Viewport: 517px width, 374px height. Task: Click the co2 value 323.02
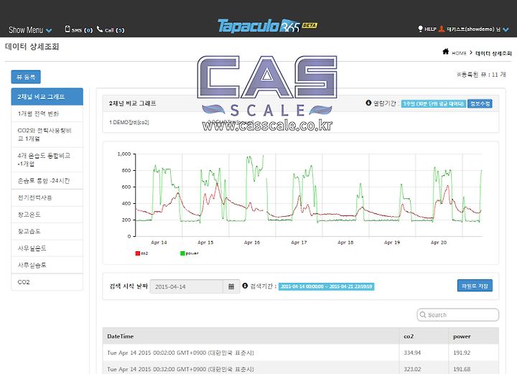[x=412, y=369]
